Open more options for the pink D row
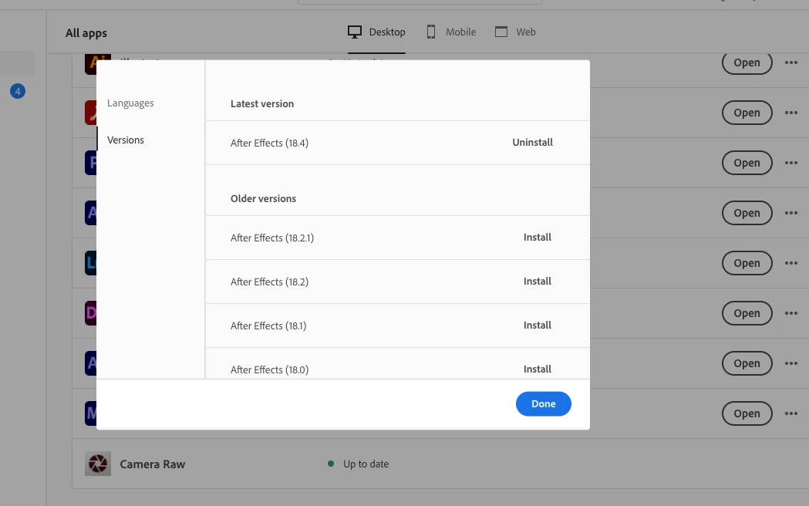 791,313
